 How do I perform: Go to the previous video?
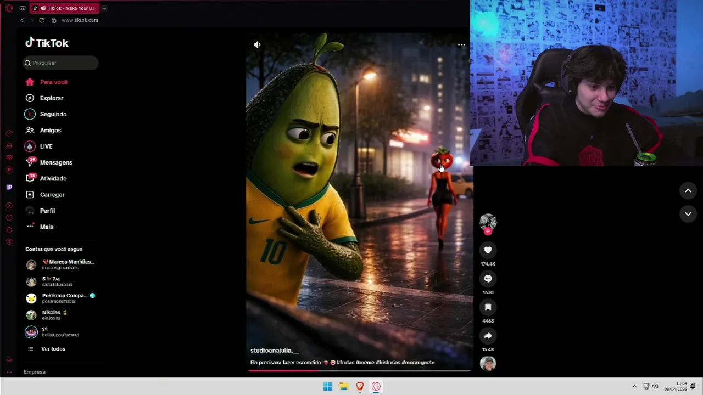click(x=688, y=190)
